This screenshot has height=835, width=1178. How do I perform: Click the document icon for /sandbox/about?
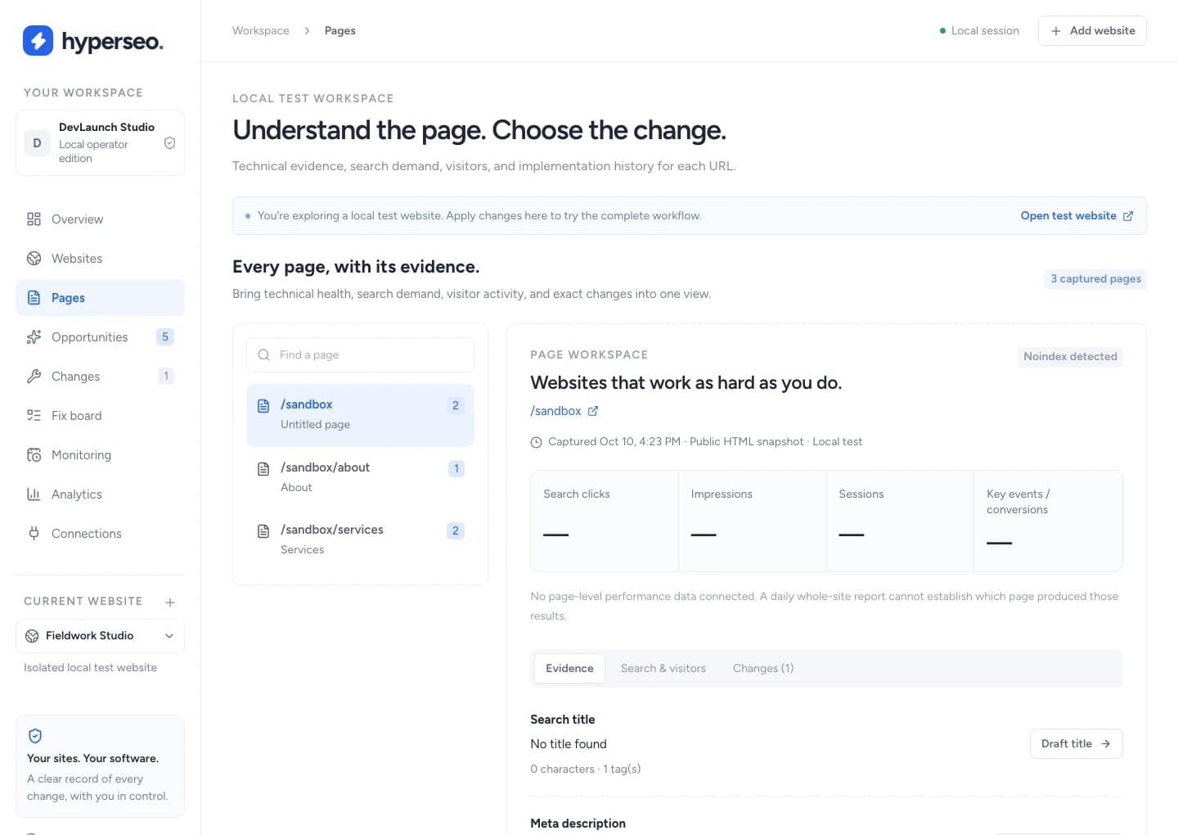[x=263, y=469]
